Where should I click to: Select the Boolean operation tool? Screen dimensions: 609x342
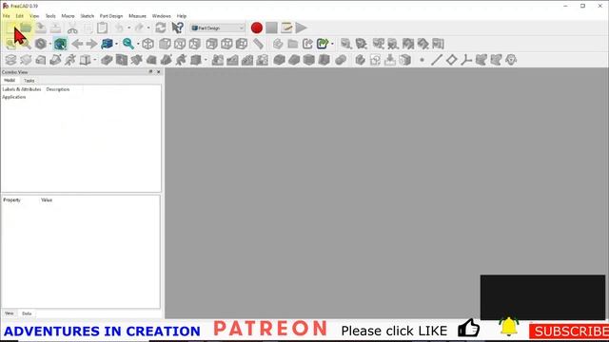coord(341,60)
